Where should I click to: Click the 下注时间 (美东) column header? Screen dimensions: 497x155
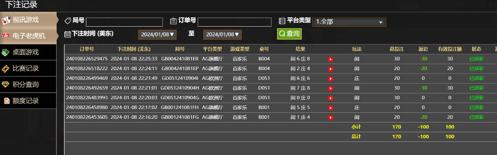coord(134,49)
